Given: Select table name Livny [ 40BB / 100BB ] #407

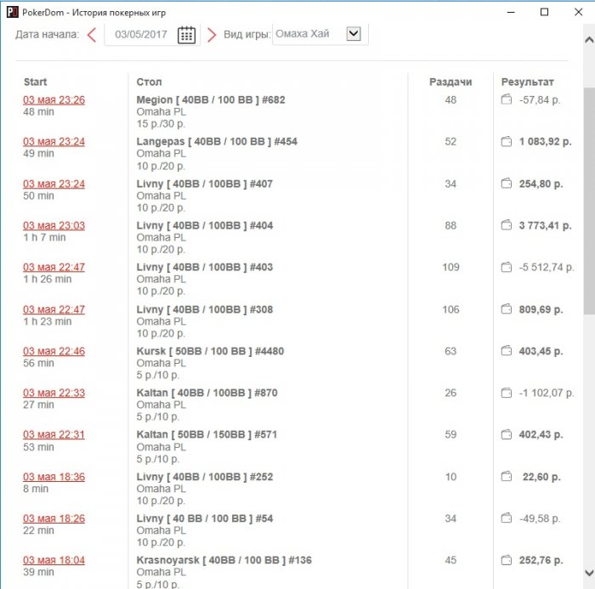Looking at the screenshot, I should tap(205, 184).
